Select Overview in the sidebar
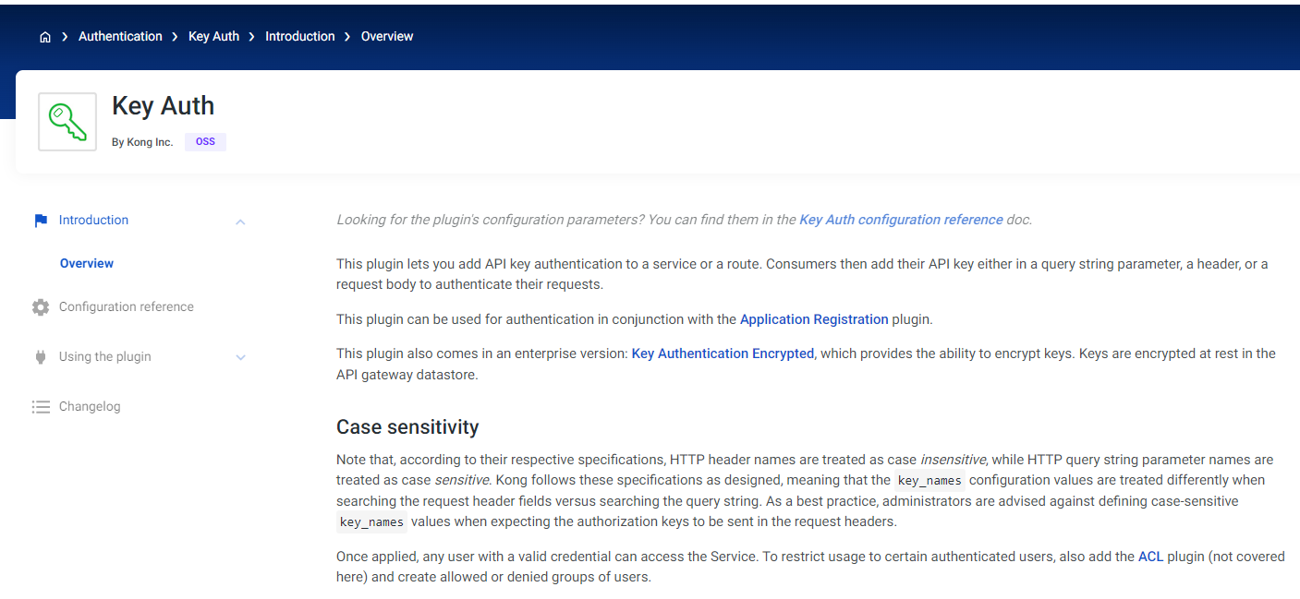Screen dimensions: 1300x599 pyautogui.click(x=87, y=264)
